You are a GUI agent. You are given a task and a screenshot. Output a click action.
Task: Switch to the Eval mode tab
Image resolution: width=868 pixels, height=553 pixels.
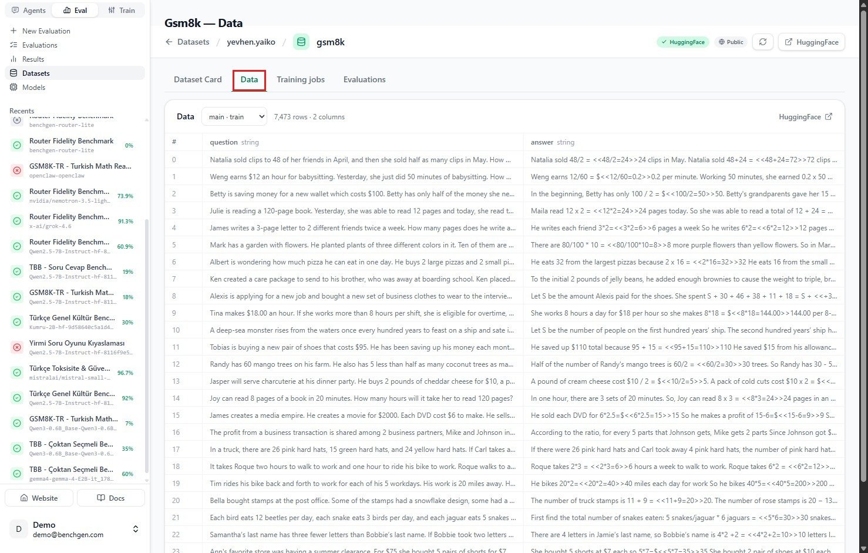coord(75,11)
